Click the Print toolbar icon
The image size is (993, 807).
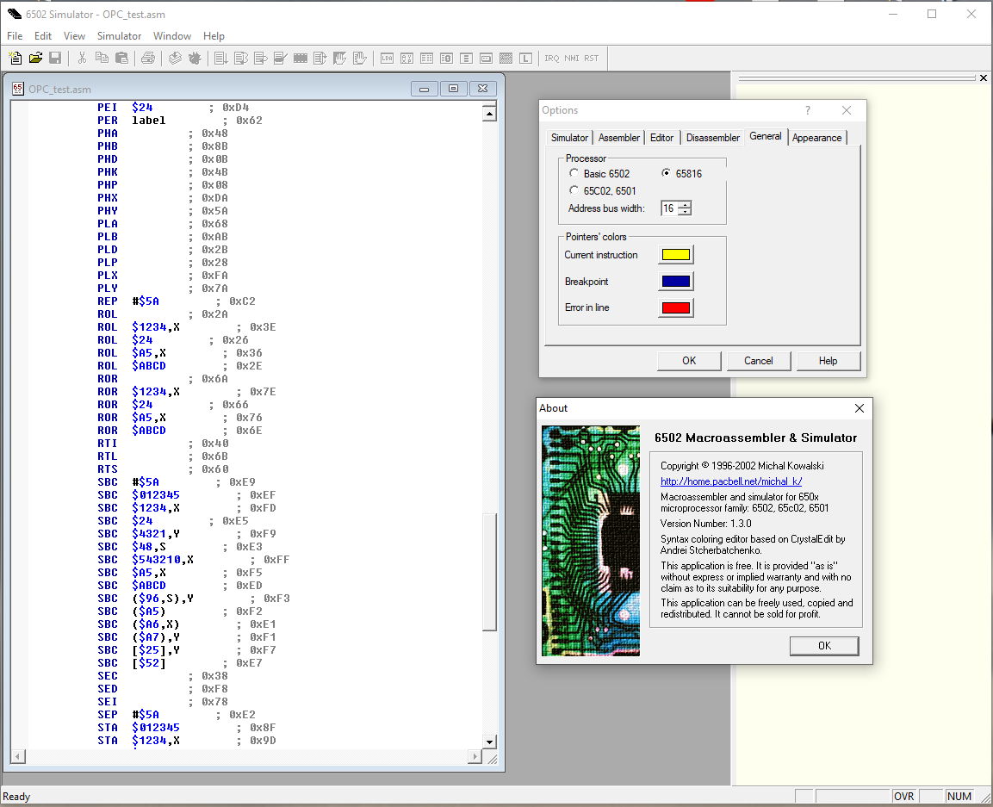click(148, 59)
